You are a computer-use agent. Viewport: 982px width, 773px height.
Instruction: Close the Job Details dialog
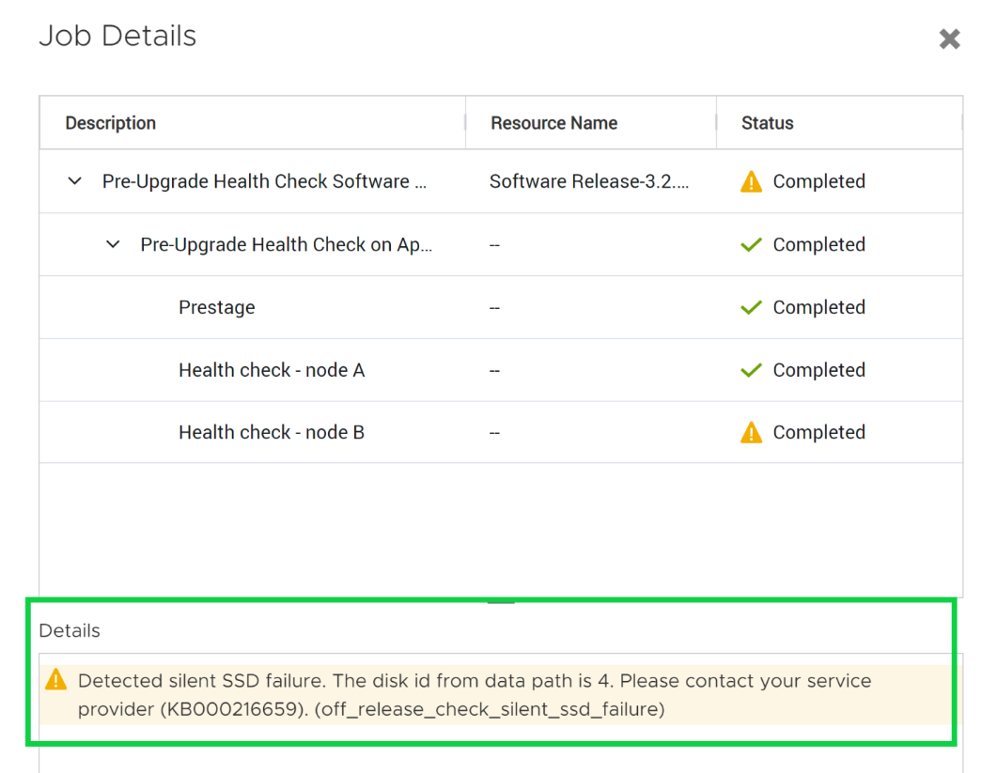click(x=949, y=39)
